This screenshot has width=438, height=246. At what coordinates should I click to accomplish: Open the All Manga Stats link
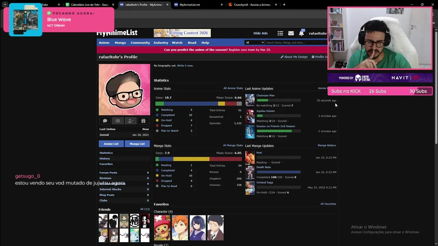click(x=233, y=146)
